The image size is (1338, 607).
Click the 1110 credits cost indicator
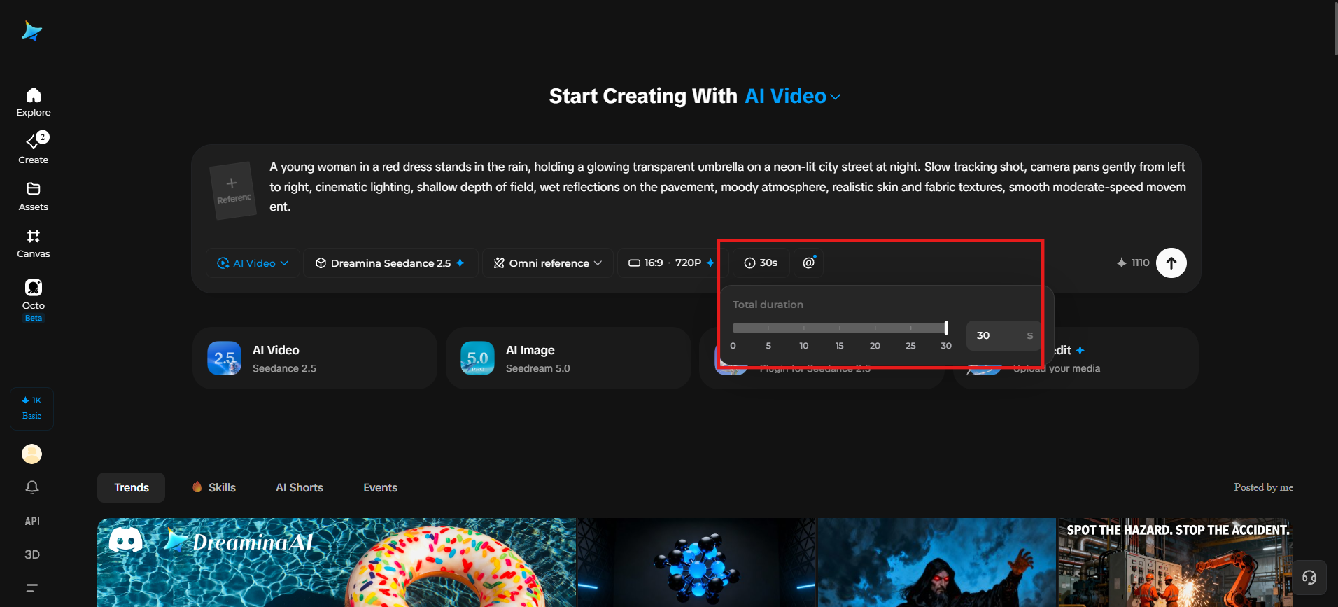1133,263
